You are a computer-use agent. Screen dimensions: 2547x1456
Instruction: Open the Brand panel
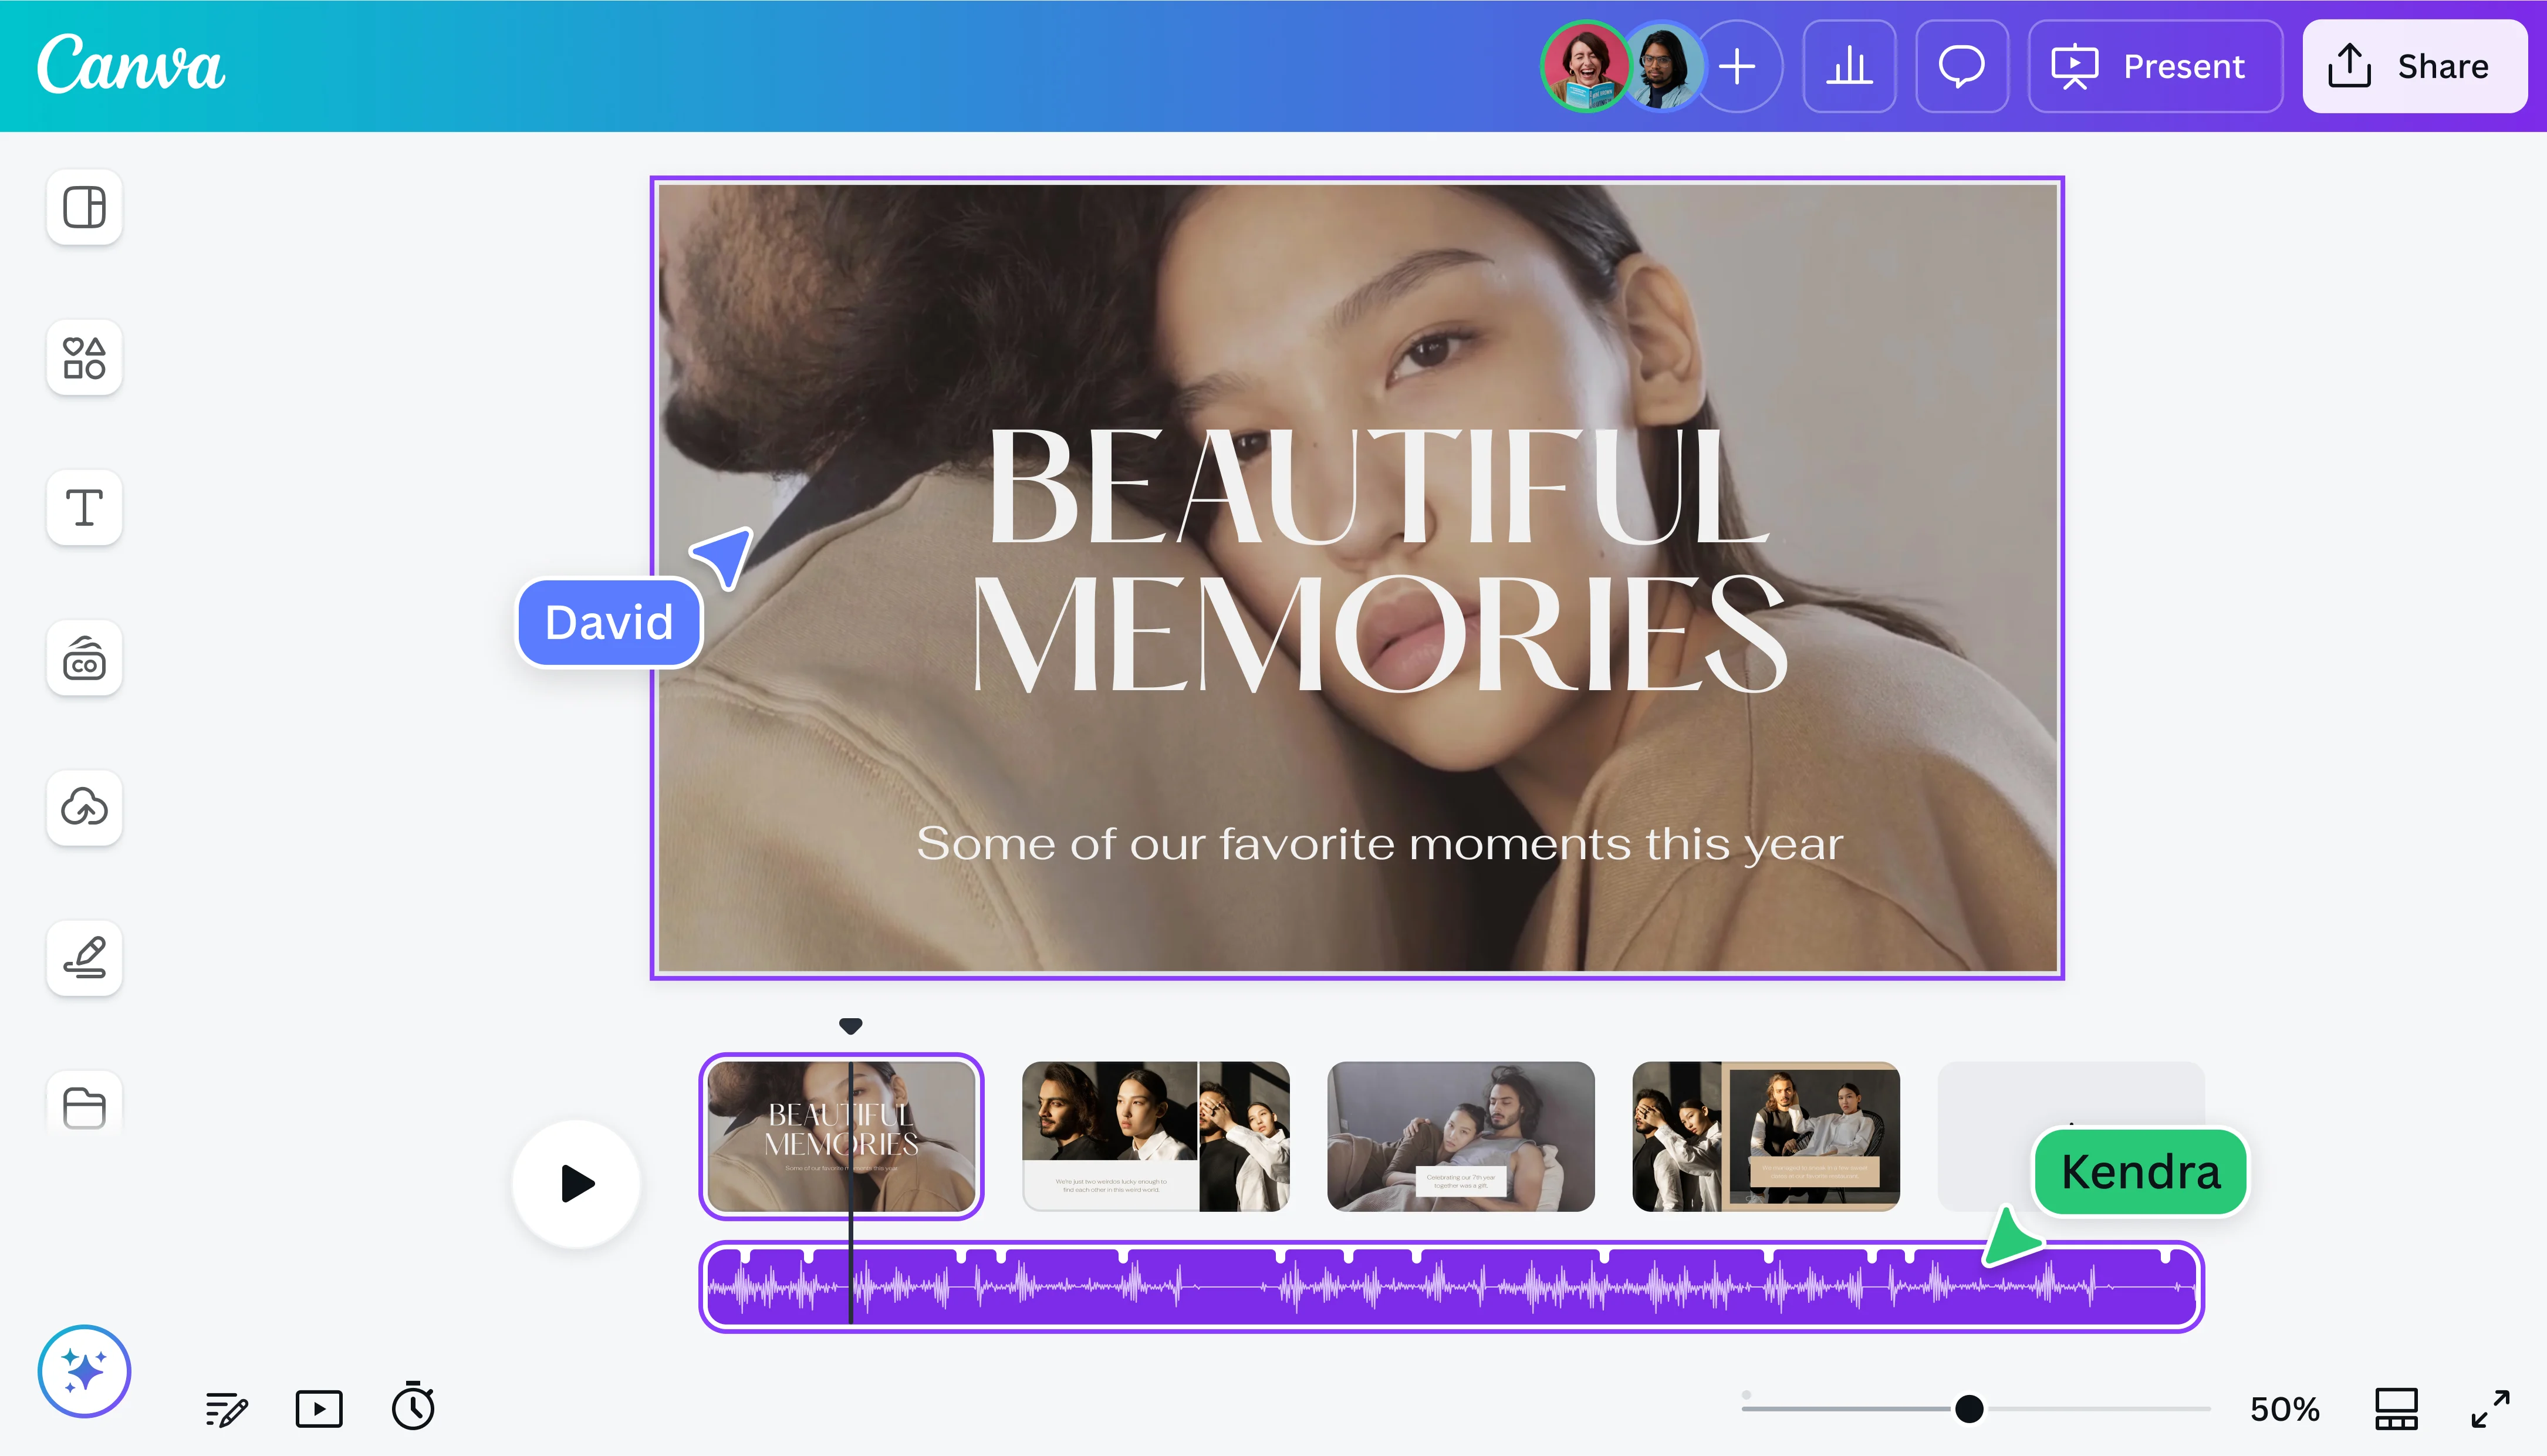click(x=84, y=658)
